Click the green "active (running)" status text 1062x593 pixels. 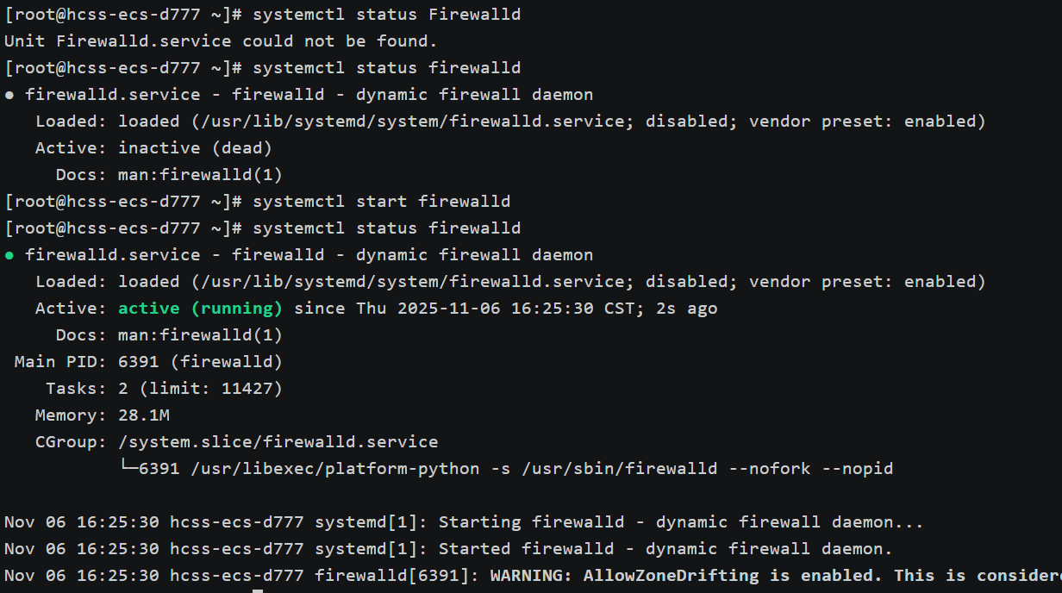[x=200, y=309]
